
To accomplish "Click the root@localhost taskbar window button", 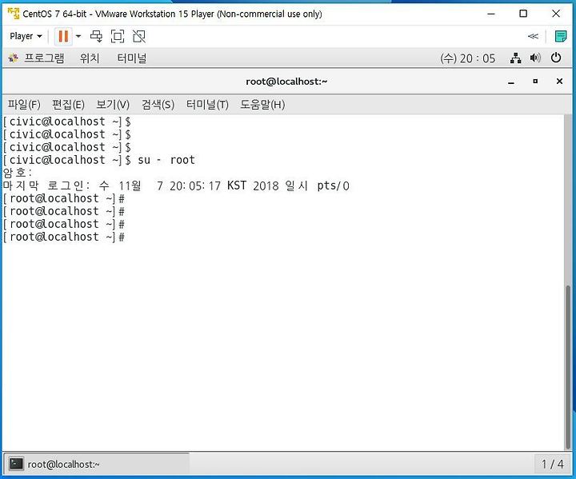I will pos(97,464).
